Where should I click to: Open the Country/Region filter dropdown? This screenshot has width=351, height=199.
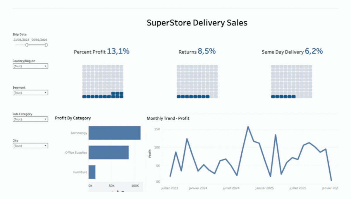30,66
